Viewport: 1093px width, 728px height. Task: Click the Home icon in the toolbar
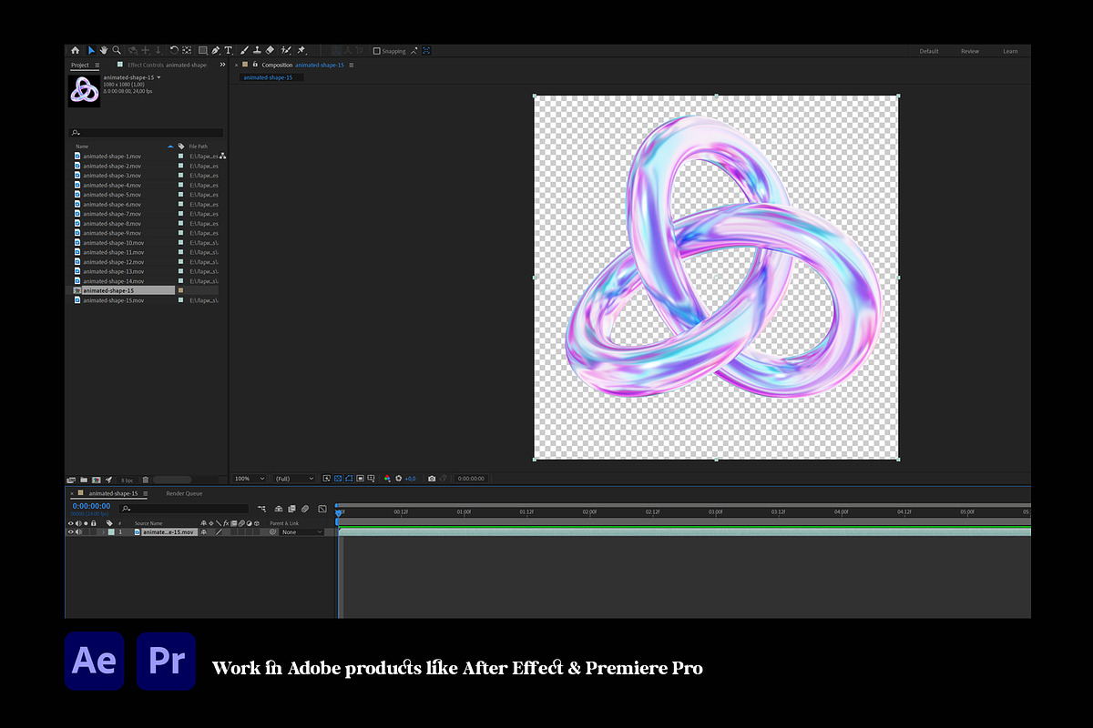75,50
